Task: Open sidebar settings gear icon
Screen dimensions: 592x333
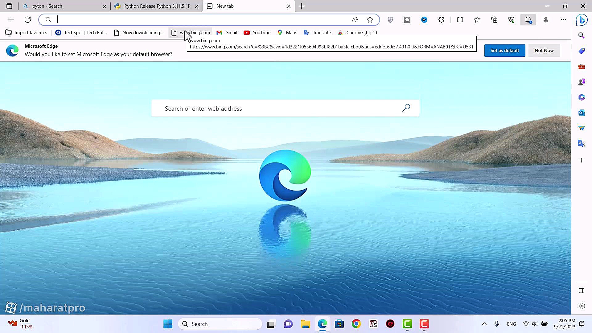Action: tap(582, 306)
